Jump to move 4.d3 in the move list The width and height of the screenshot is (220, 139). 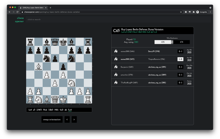tap(61, 110)
